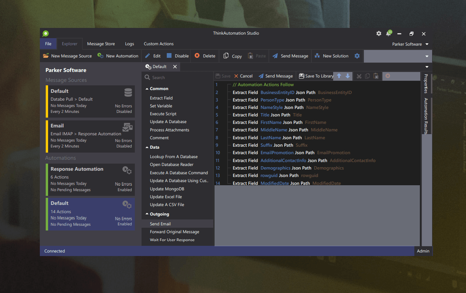
Task: Click the green ThinkAutomation logo
Action: (45, 33)
